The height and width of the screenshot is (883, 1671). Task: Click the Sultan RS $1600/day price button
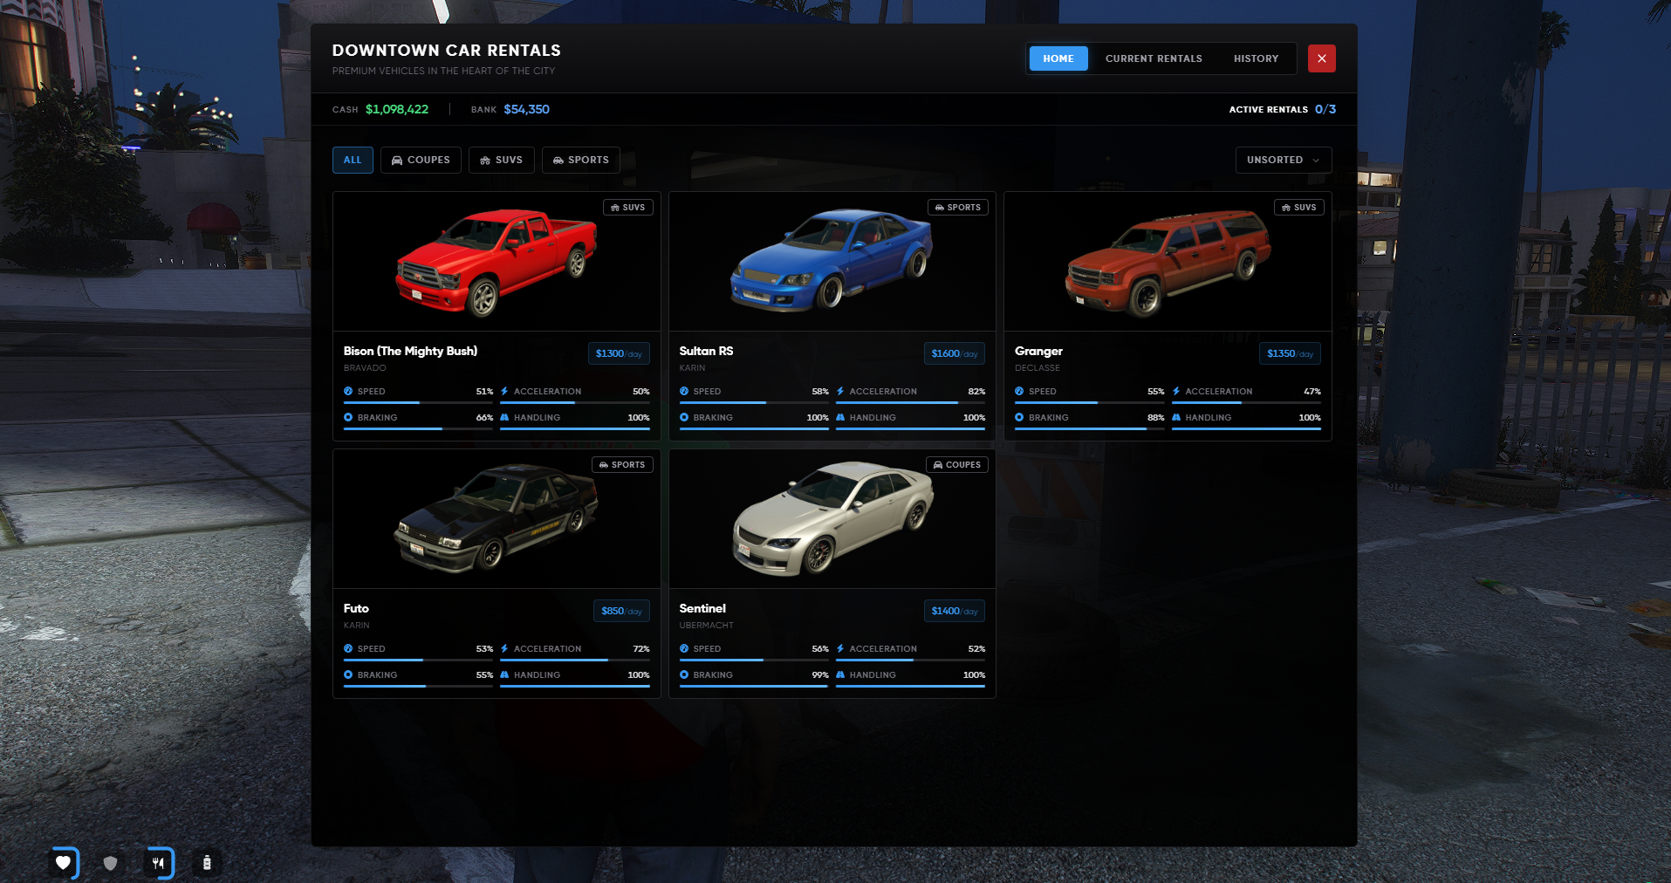(955, 353)
